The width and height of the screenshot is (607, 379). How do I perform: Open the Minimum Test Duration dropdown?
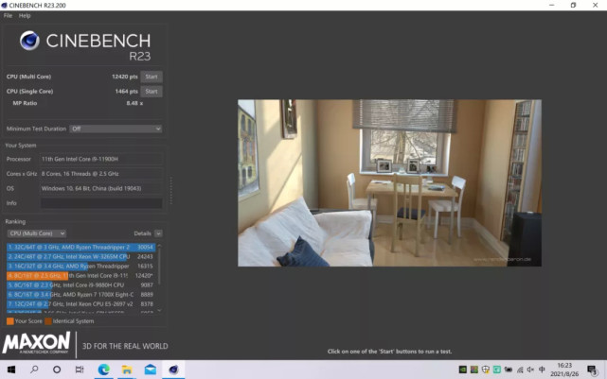116,129
